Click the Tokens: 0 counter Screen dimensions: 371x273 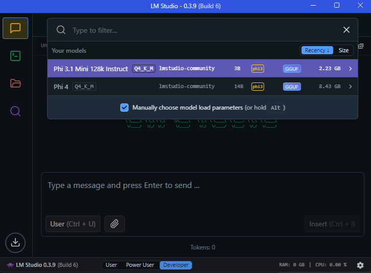click(x=203, y=247)
